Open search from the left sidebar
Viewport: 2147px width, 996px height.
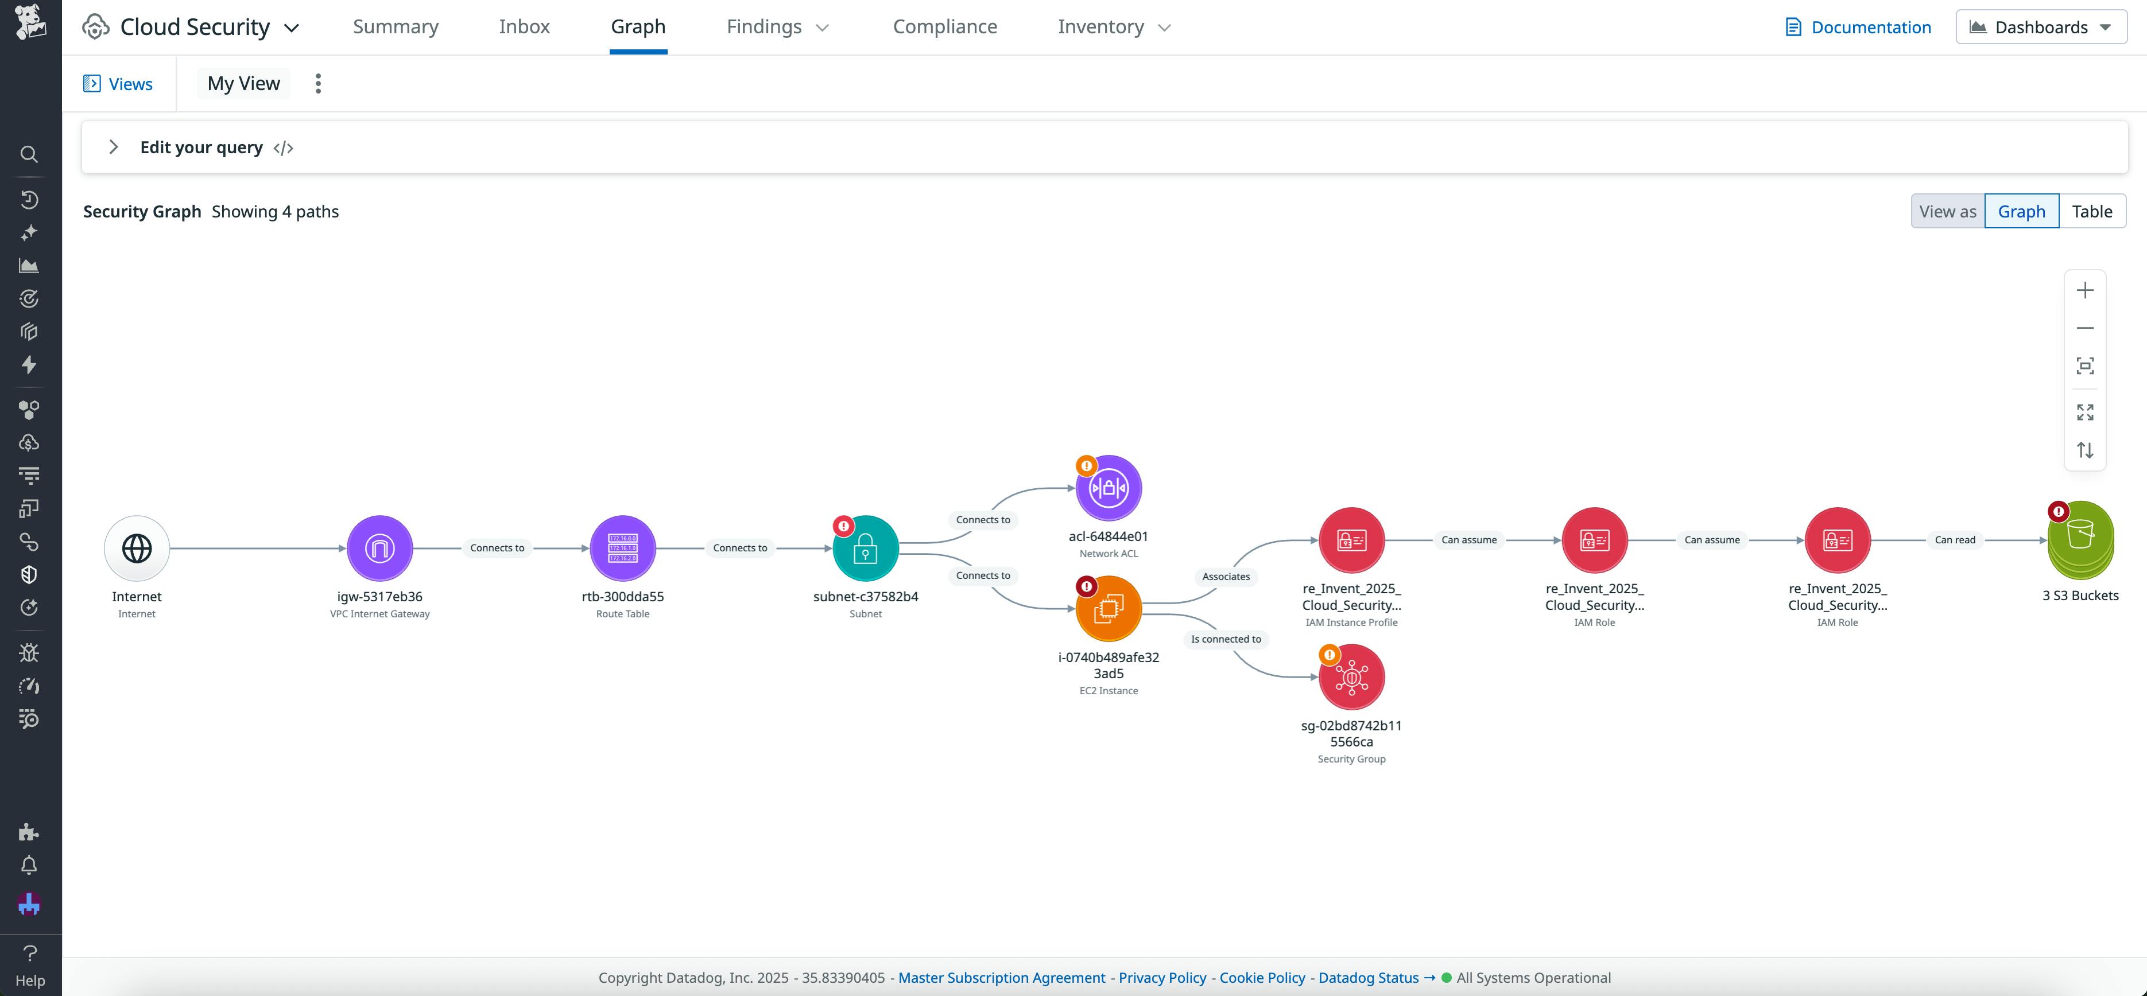29,155
